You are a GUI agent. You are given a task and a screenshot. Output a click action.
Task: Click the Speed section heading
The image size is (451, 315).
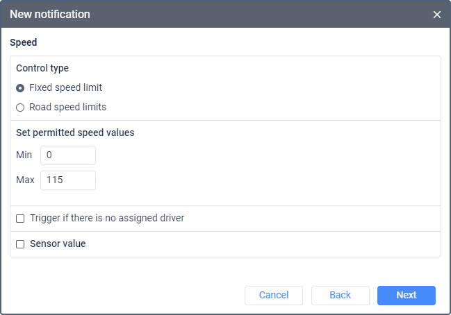[24, 42]
